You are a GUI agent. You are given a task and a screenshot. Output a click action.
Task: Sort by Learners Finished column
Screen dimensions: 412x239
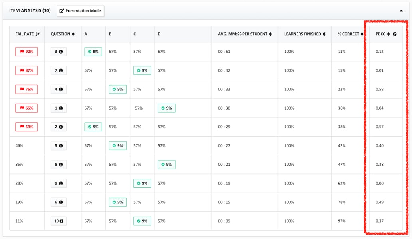(305, 34)
